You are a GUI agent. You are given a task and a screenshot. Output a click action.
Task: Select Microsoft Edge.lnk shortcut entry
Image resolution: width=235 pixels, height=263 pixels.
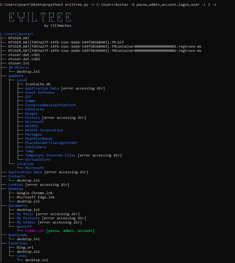(35, 197)
